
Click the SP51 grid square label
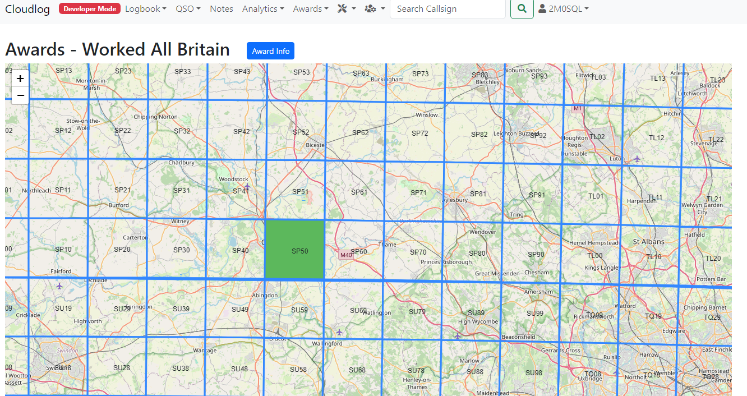[301, 192]
